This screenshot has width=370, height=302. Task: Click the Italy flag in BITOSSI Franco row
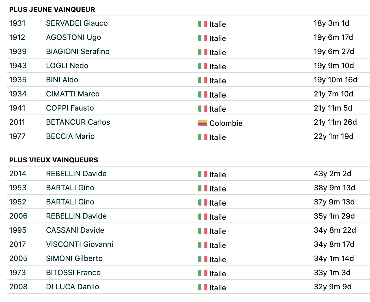click(203, 273)
